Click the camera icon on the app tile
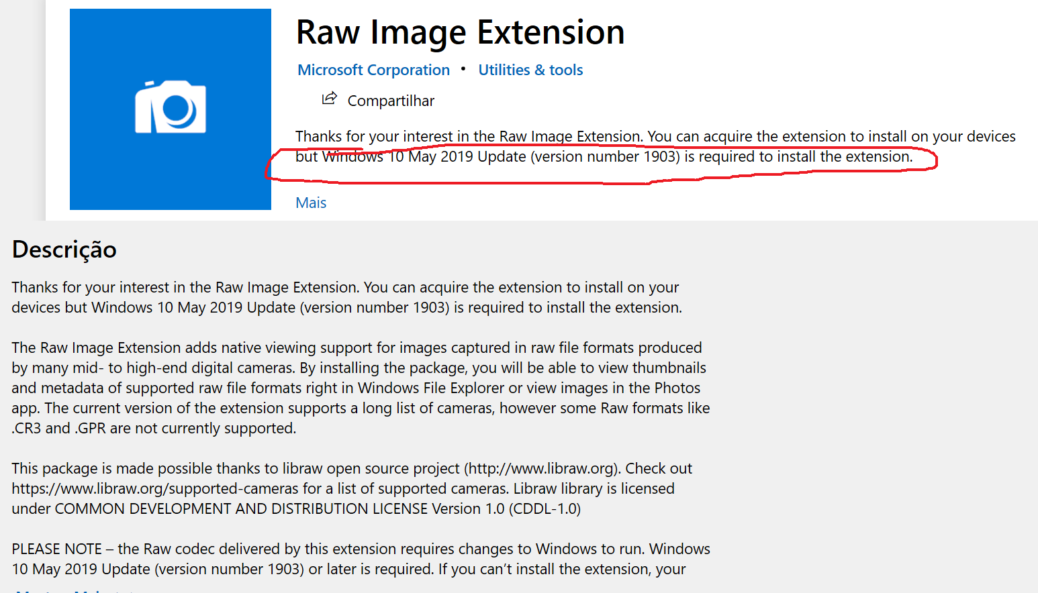 [x=171, y=107]
